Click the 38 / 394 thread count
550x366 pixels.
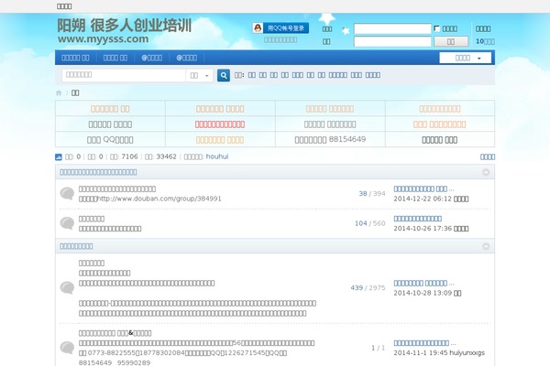click(x=372, y=194)
